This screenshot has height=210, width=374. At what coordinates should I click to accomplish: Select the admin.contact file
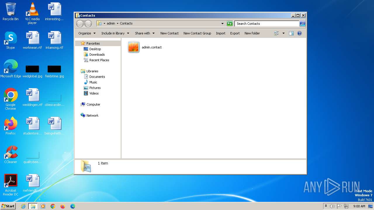point(145,47)
